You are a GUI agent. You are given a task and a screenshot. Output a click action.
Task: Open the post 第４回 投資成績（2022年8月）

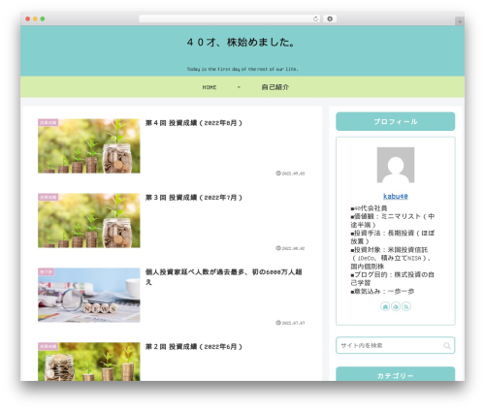pos(193,123)
